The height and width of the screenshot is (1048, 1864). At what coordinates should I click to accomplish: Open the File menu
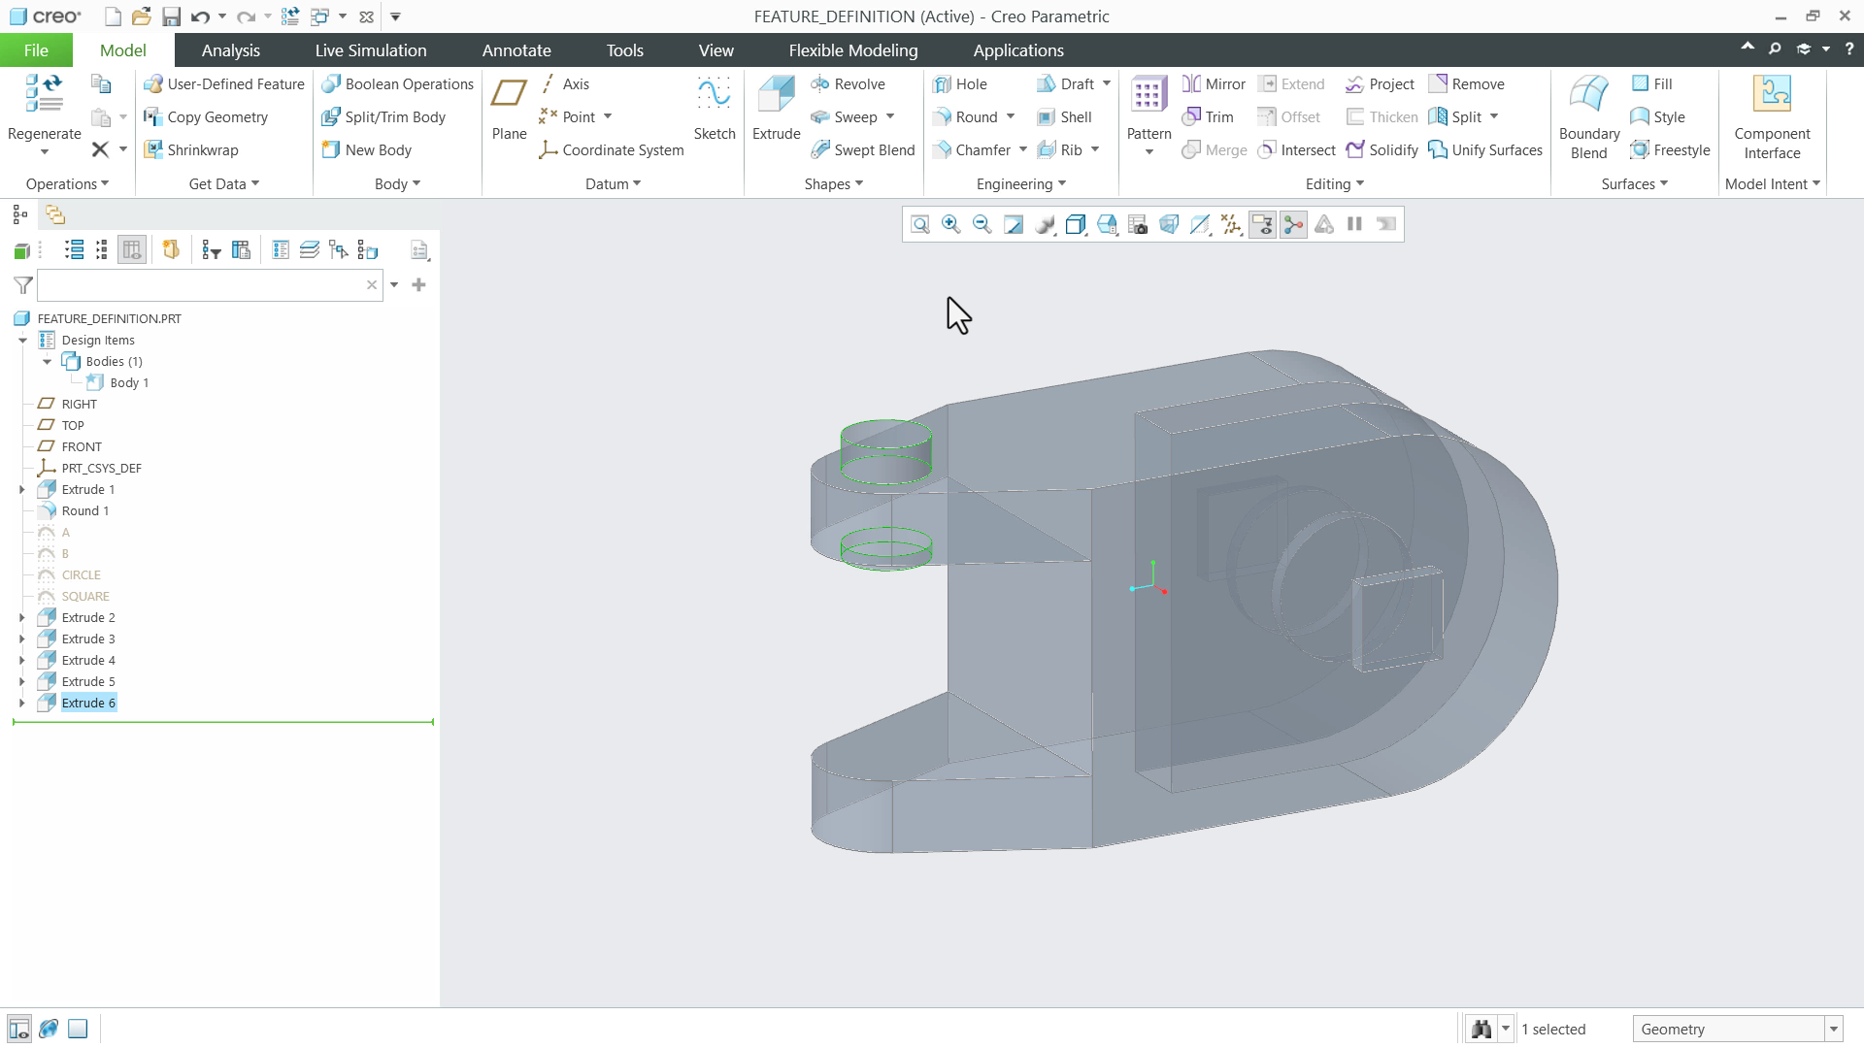[x=36, y=50]
